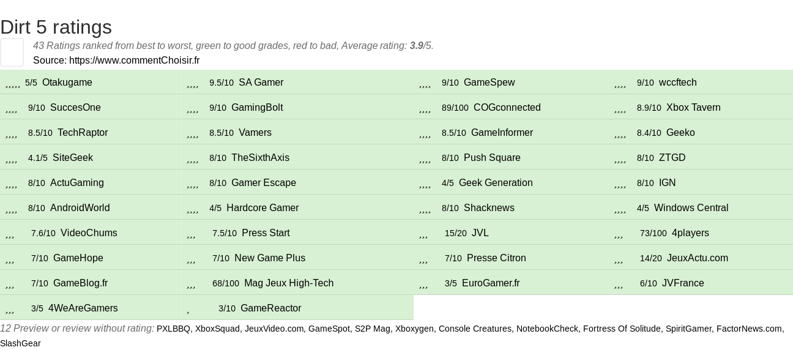Open the commentChoisir.fr source link
The height and width of the screenshot is (350, 793).
(134, 60)
